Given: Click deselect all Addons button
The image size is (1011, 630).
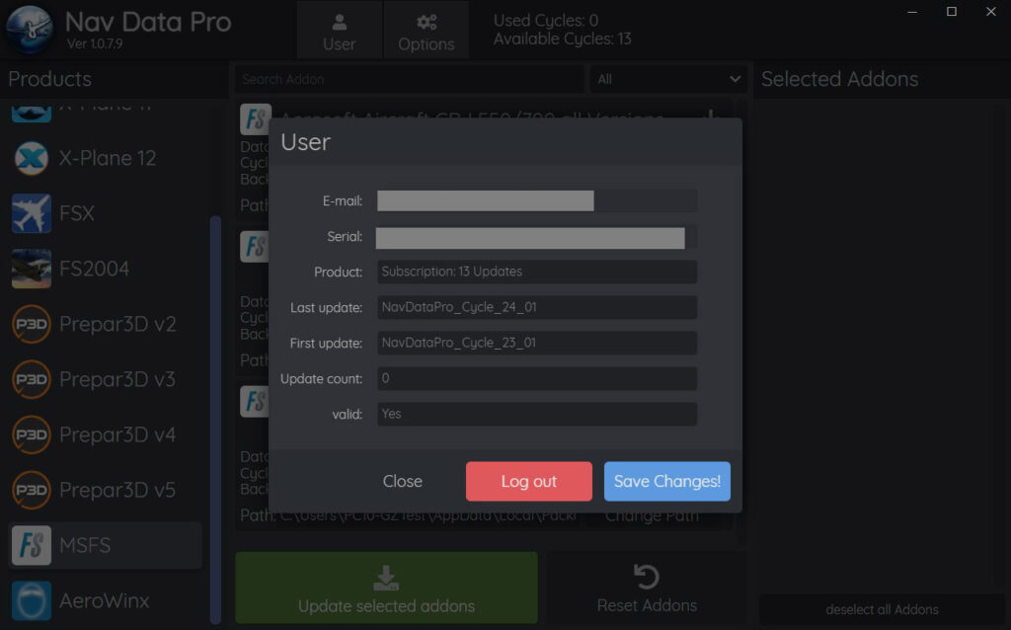Looking at the screenshot, I should pos(882,609).
